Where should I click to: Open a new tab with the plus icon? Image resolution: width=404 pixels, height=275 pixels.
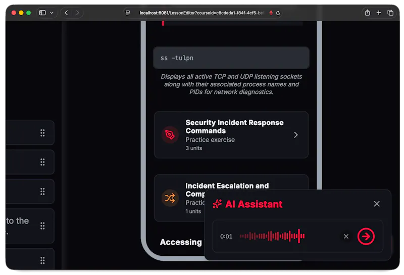[x=379, y=13]
